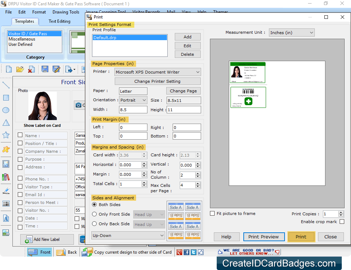Click the Save floppy disk icon
The width and height of the screenshot is (351, 270).
(45, 69)
